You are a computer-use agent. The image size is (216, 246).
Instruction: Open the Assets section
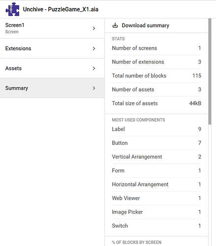click(52, 68)
